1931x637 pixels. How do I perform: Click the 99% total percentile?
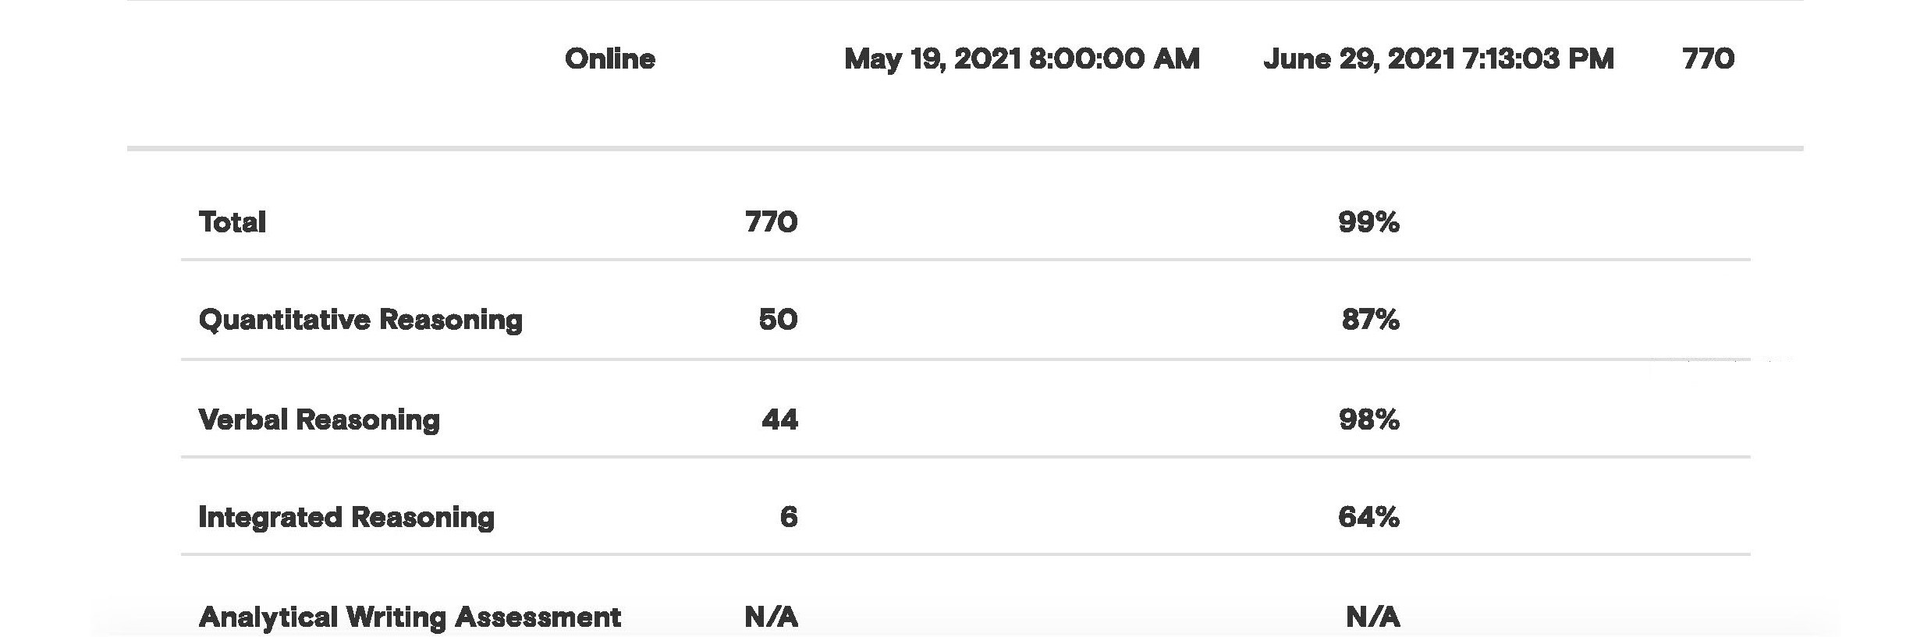pyautogui.click(x=1368, y=222)
